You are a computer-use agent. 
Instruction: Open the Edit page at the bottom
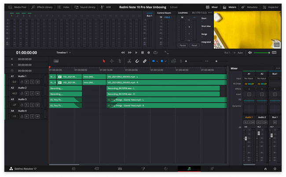(120, 169)
